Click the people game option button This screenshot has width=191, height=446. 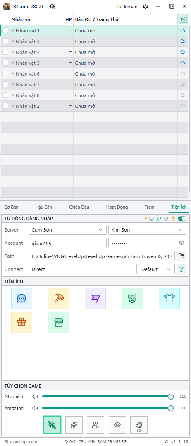coord(95,425)
